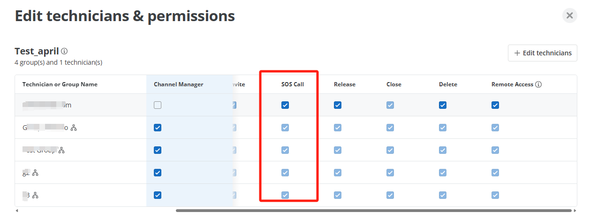Click the horizontal scrollbar thumb under the table
The image size is (605, 220).
tap(374, 211)
